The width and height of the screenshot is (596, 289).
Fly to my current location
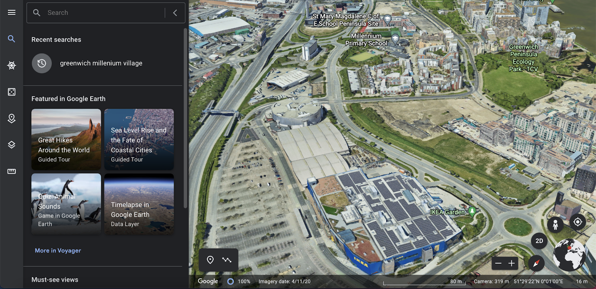coord(578,222)
